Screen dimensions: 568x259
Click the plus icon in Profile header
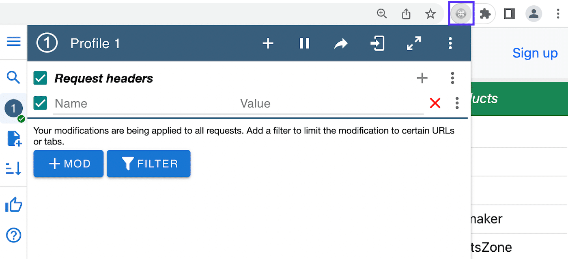pos(268,43)
